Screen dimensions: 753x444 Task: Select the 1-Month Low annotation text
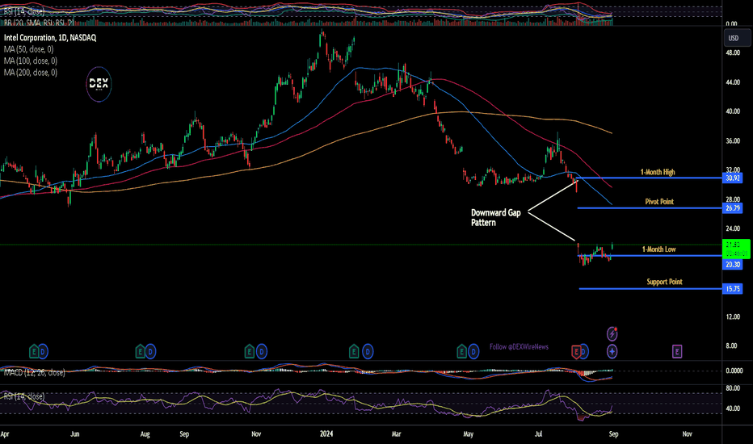[x=659, y=249]
